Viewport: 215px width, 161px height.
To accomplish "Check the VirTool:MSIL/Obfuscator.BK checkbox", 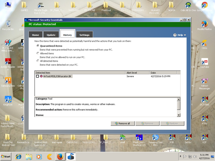I will point(37,76).
